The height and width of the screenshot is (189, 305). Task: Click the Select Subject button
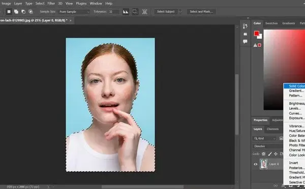[166, 12]
